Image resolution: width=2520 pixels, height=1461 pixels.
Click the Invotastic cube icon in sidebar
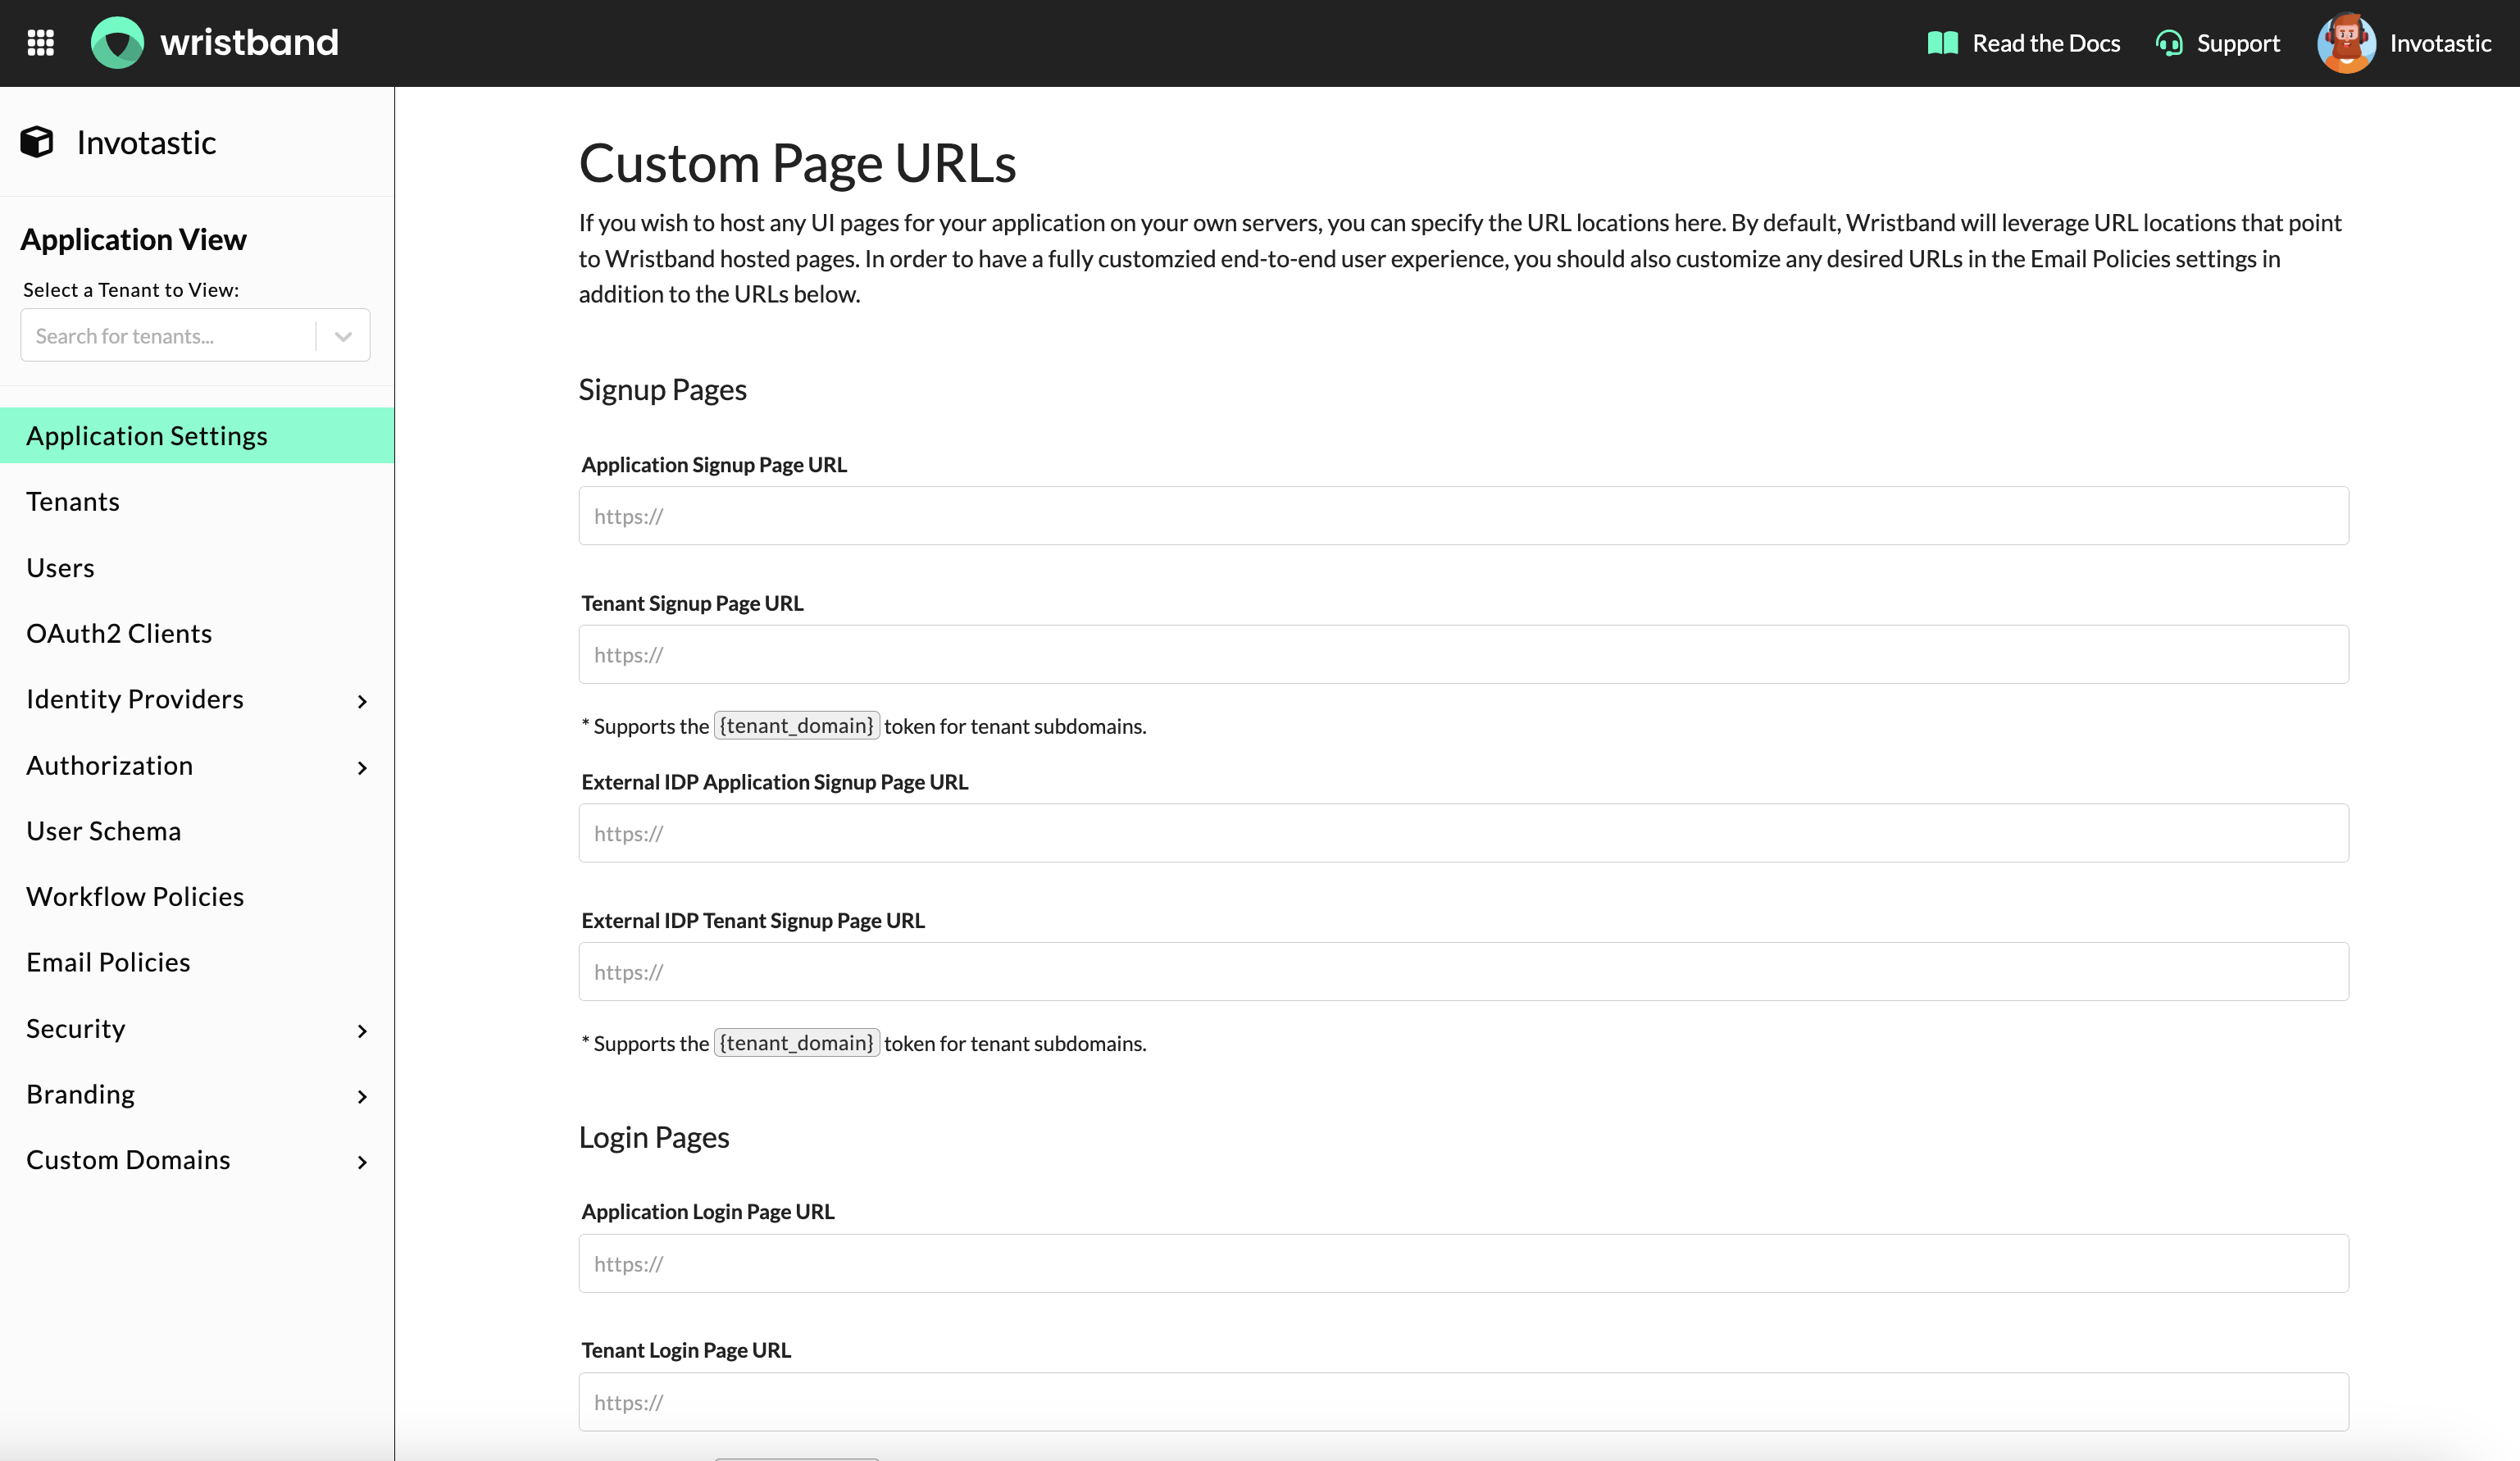[37, 142]
